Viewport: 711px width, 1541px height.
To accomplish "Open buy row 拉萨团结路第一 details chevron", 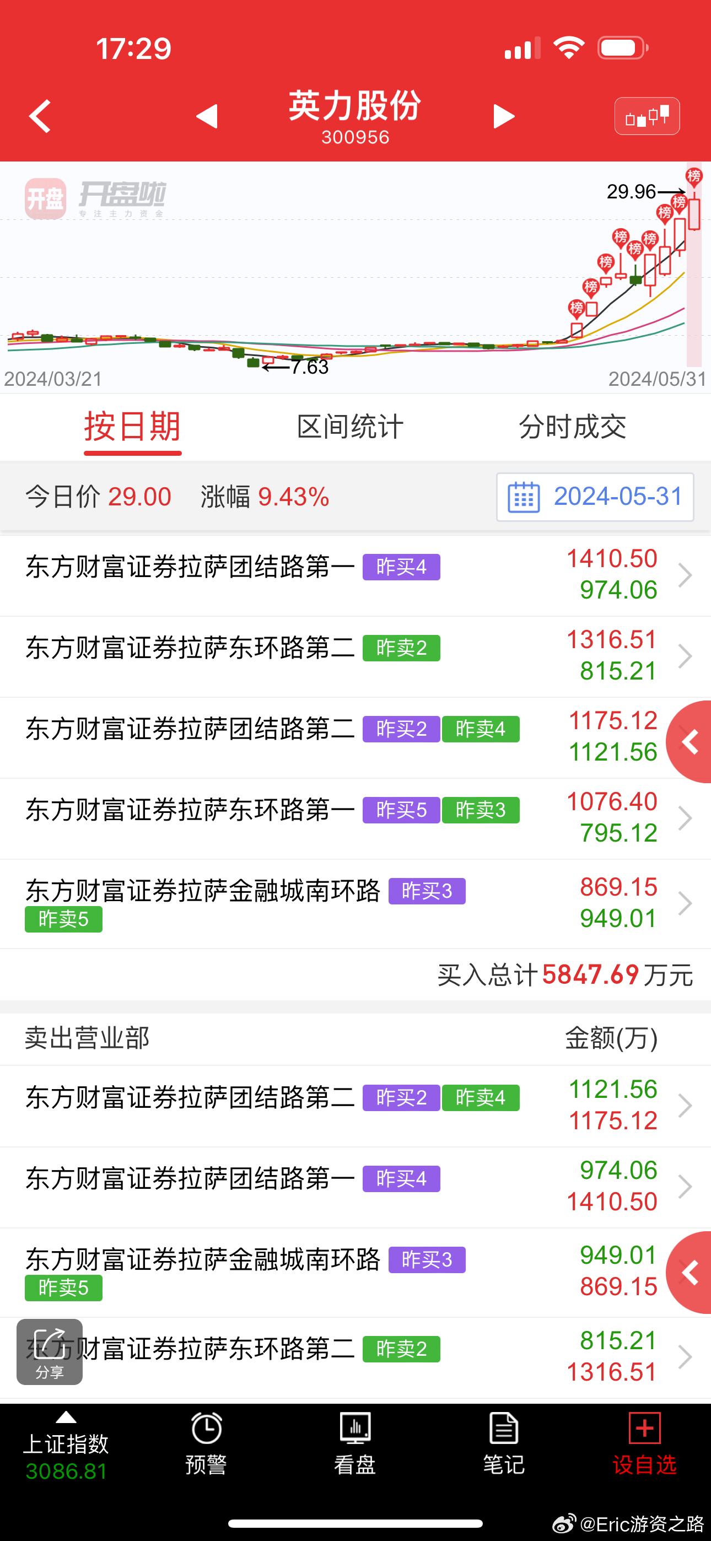I will tap(685, 575).
